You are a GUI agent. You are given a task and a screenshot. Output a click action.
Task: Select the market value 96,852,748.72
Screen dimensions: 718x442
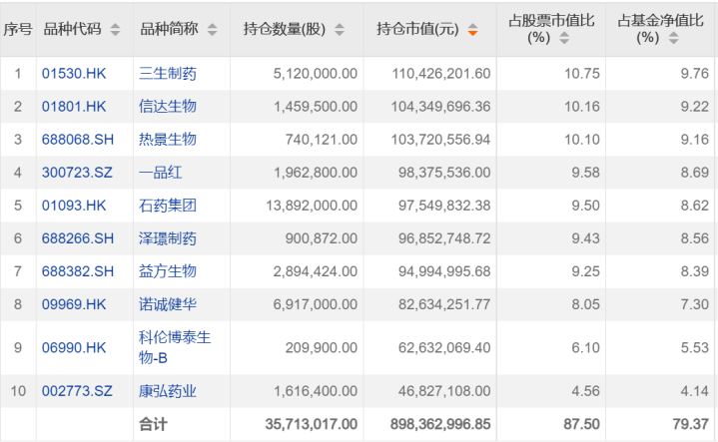coord(444,238)
